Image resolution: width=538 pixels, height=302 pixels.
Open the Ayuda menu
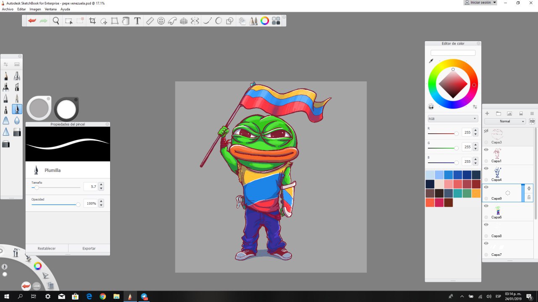[65, 9]
